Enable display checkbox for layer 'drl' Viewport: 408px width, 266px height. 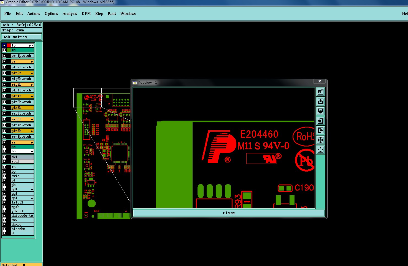pyautogui.click(x=4, y=157)
